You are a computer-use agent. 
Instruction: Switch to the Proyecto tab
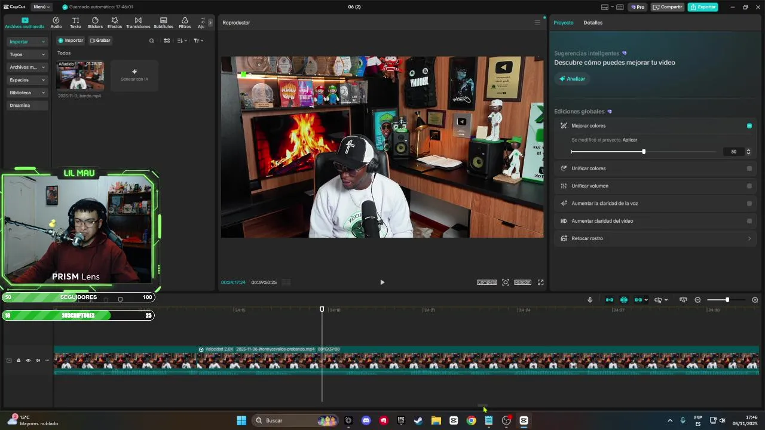[563, 23]
